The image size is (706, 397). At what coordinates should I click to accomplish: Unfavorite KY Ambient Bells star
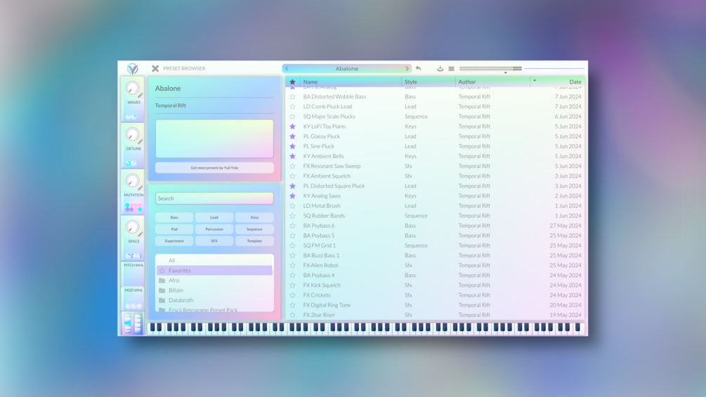pos(293,156)
